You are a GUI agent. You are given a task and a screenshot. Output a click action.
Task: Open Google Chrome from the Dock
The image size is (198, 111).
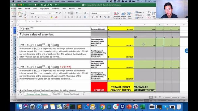click(x=102, y=107)
